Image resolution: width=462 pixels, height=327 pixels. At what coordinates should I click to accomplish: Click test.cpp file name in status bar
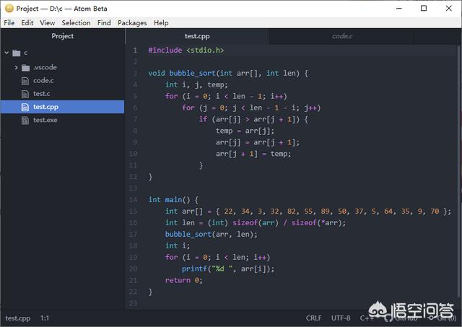[17, 318]
